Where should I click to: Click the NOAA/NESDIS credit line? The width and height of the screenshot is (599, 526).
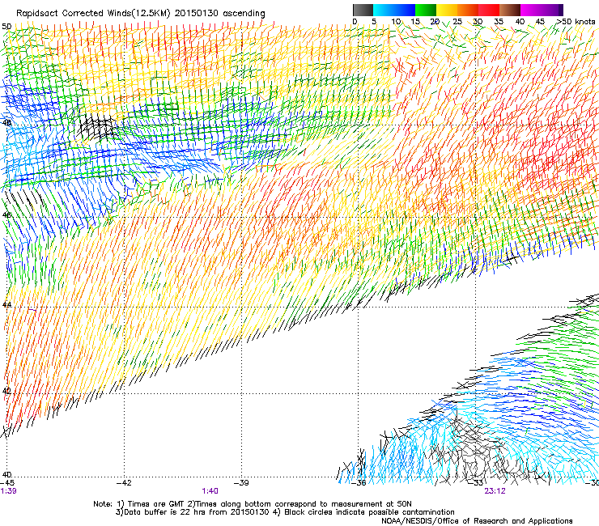tap(477, 521)
